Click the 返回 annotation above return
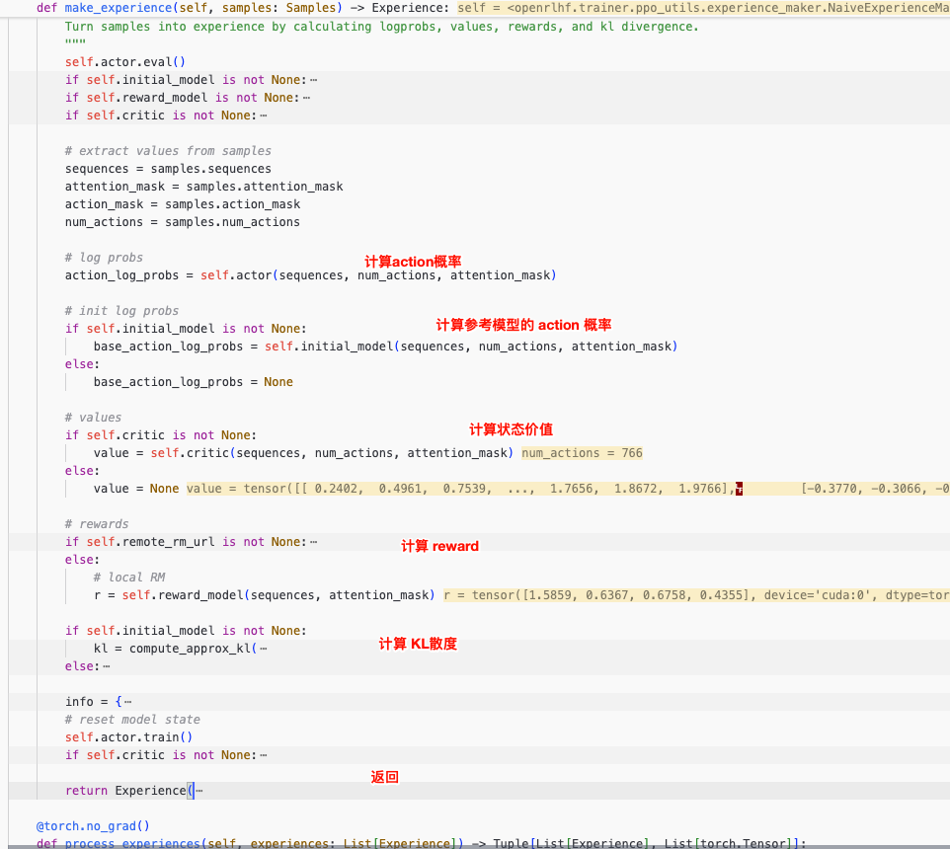950x849 pixels. 384,777
